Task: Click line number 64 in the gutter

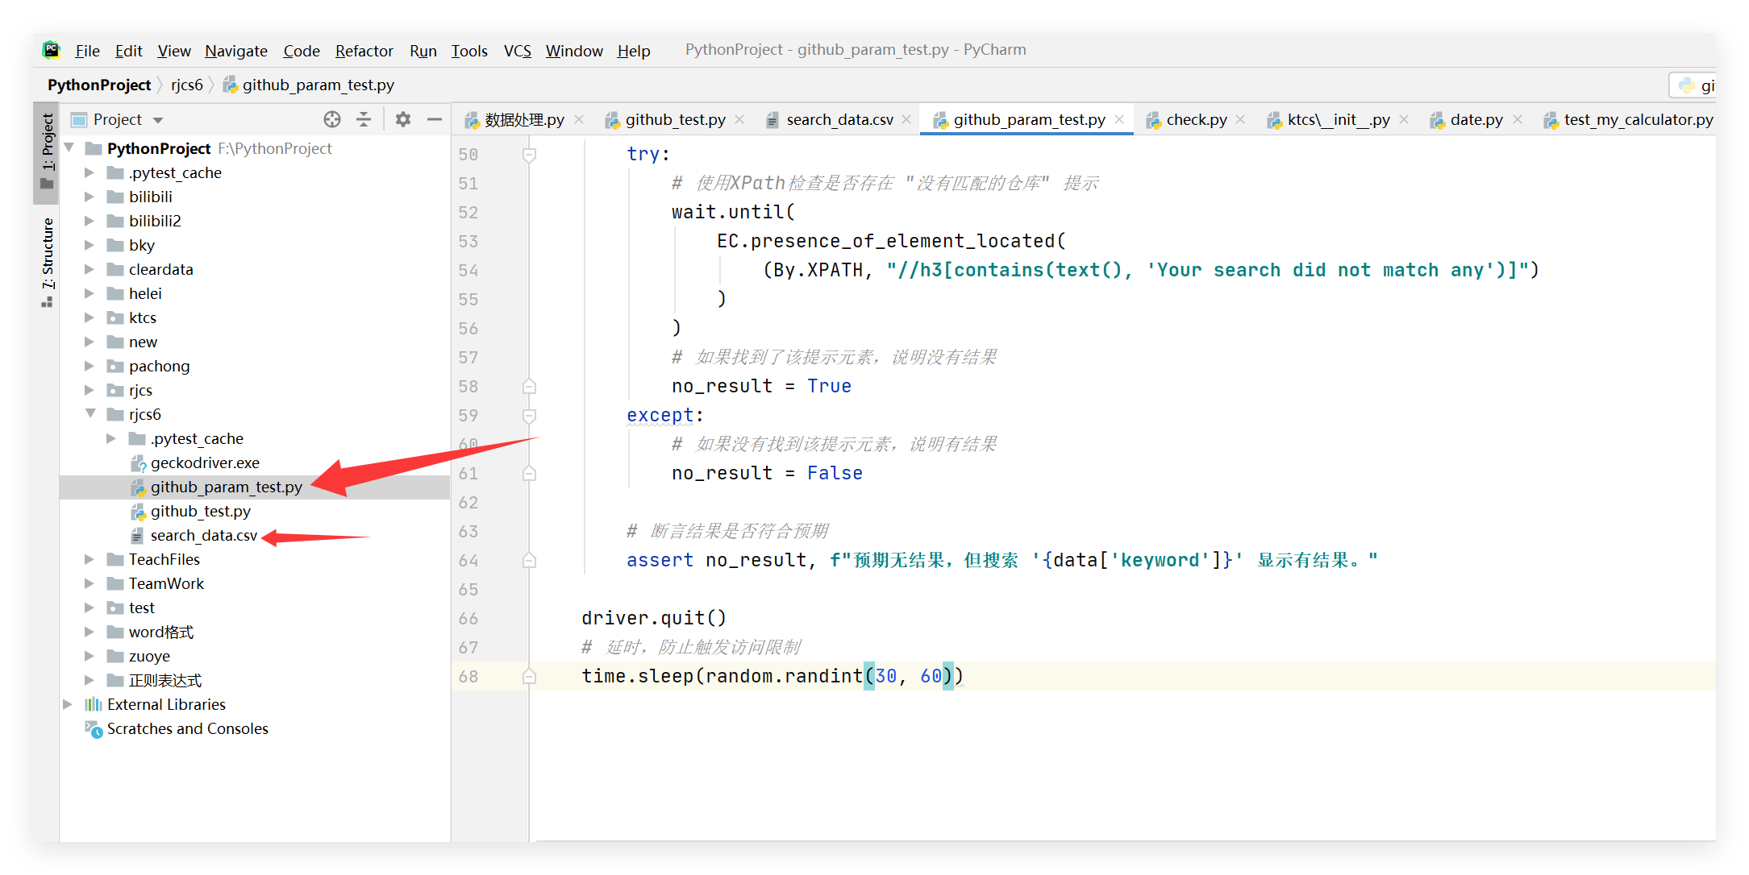Action: click(x=468, y=560)
